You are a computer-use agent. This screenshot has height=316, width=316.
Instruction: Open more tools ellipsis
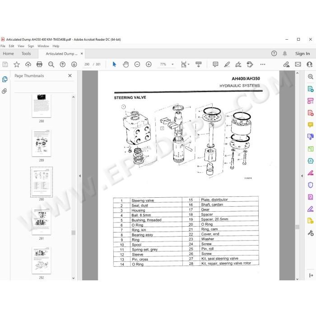[x=263, y=65]
